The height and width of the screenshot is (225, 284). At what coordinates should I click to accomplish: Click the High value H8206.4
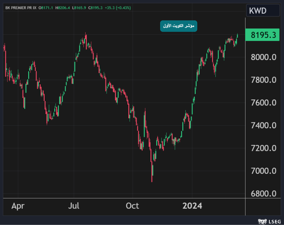(63, 8)
